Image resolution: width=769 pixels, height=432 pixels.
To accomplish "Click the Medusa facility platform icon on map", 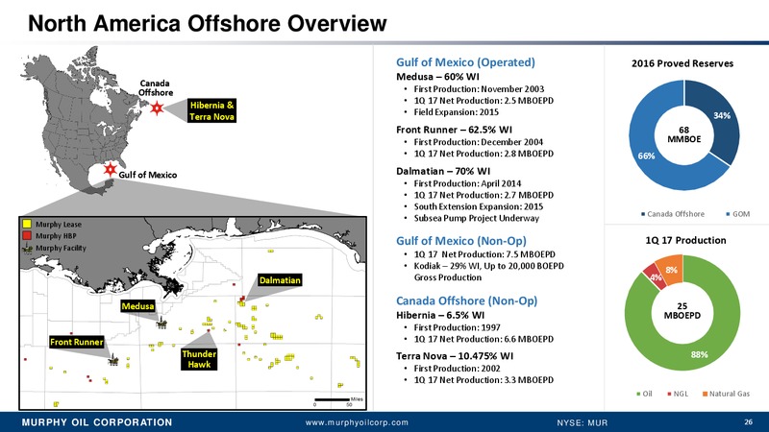I will [161, 324].
